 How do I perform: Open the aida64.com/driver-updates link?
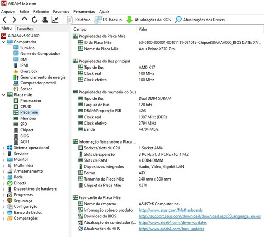pos(173,223)
